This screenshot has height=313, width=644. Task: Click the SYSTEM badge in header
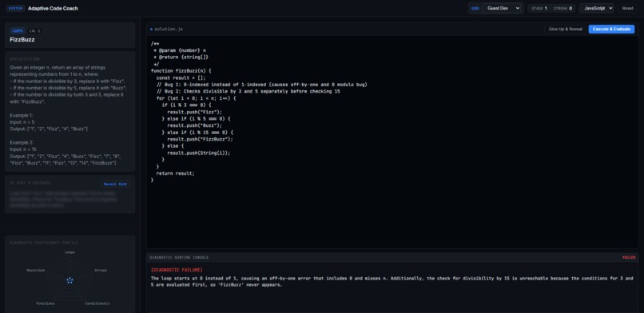coord(16,8)
